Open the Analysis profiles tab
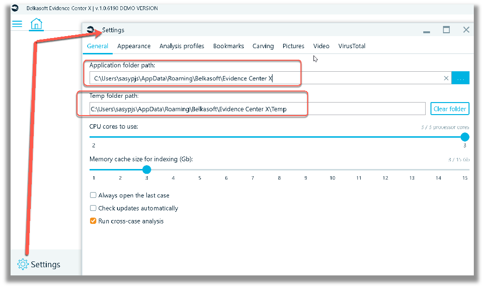 pos(182,46)
